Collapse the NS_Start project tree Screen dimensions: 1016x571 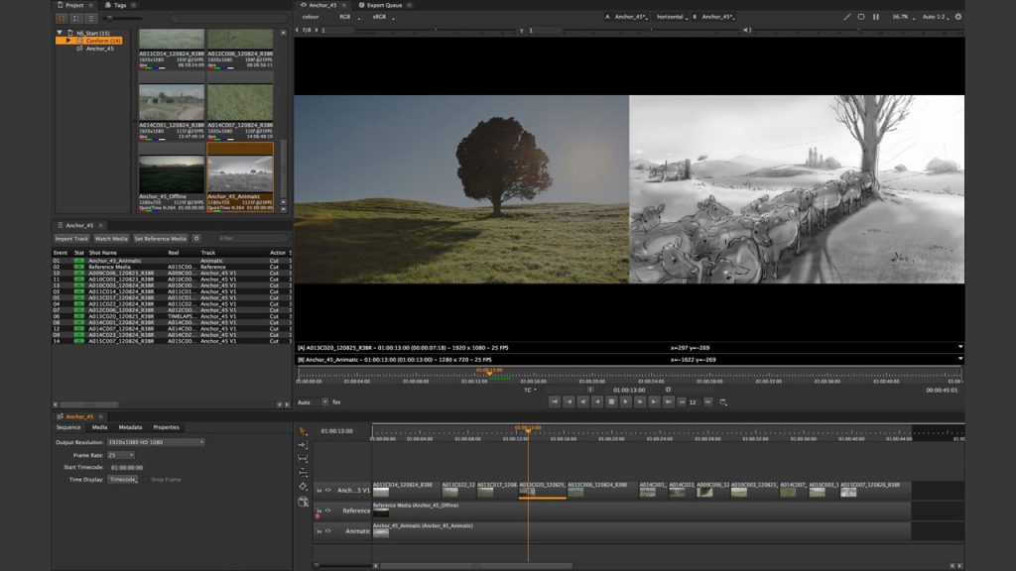[x=60, y=33]
